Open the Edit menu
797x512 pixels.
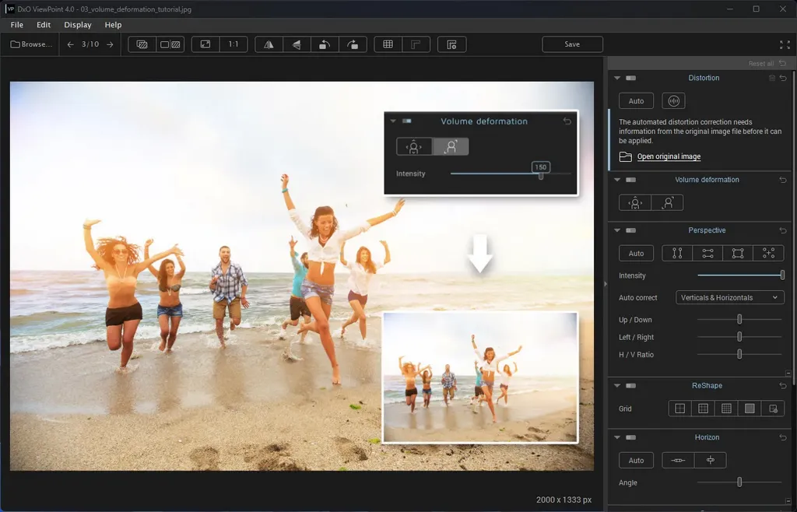pos(44,25)
